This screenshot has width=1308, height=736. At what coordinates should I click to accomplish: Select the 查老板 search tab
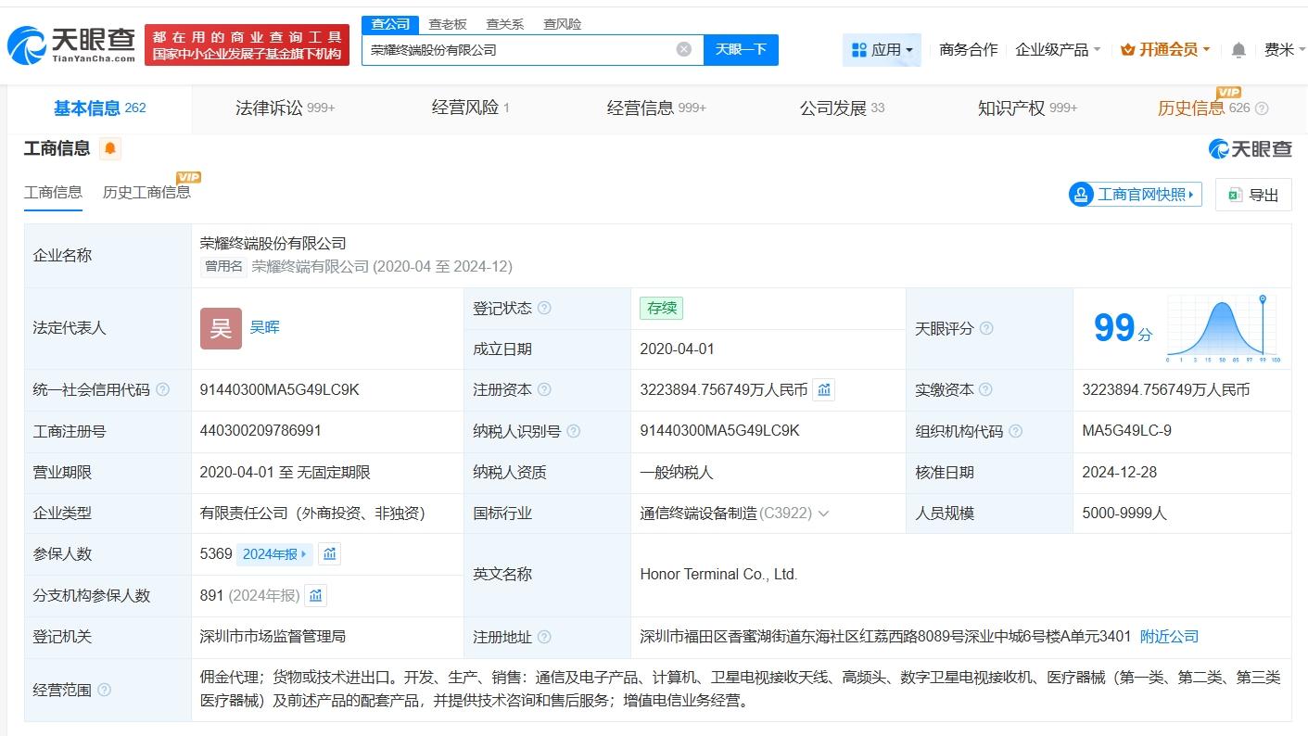[448, 23]
